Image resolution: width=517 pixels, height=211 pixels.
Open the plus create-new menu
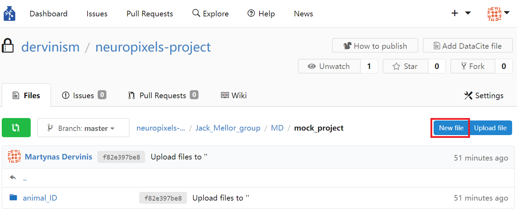pos(461,13)
